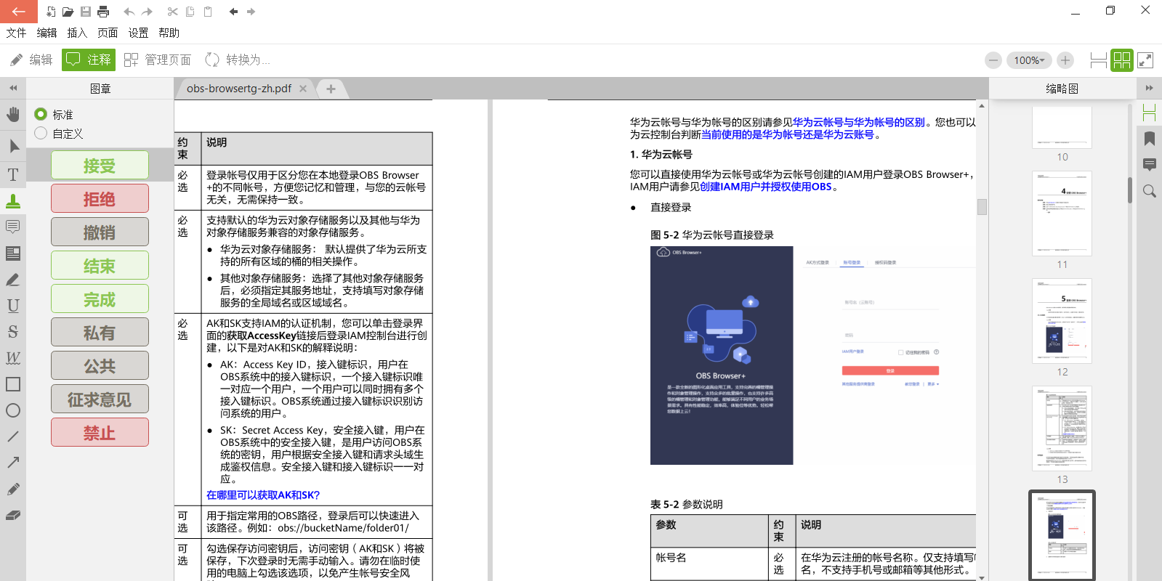This screenshot has height=581, width=1162.
Task: Click the Print icon in title bar
Action: (x=103, y=12)
